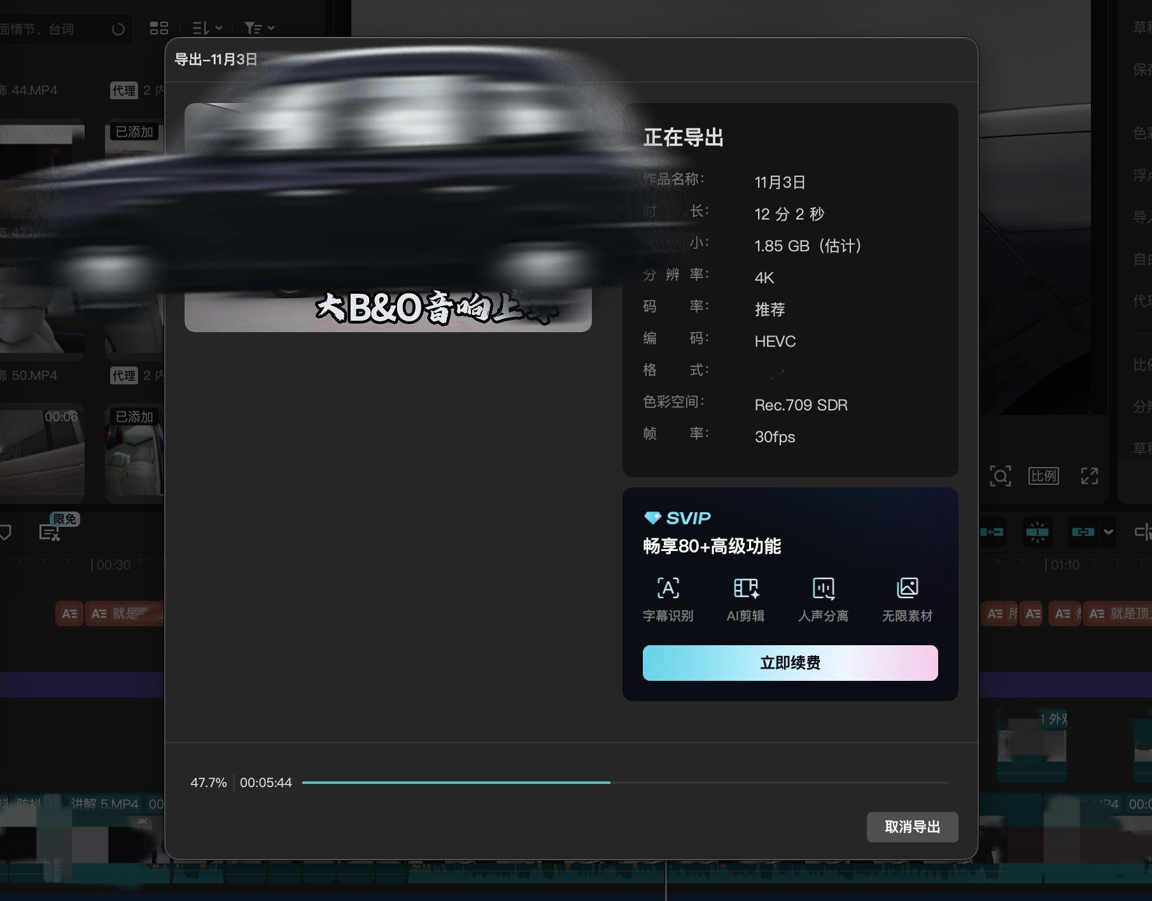Select the 无限素材 unlimited assets icon
This screenshot has width=1152, height=901.
click(x=908, y=589)
